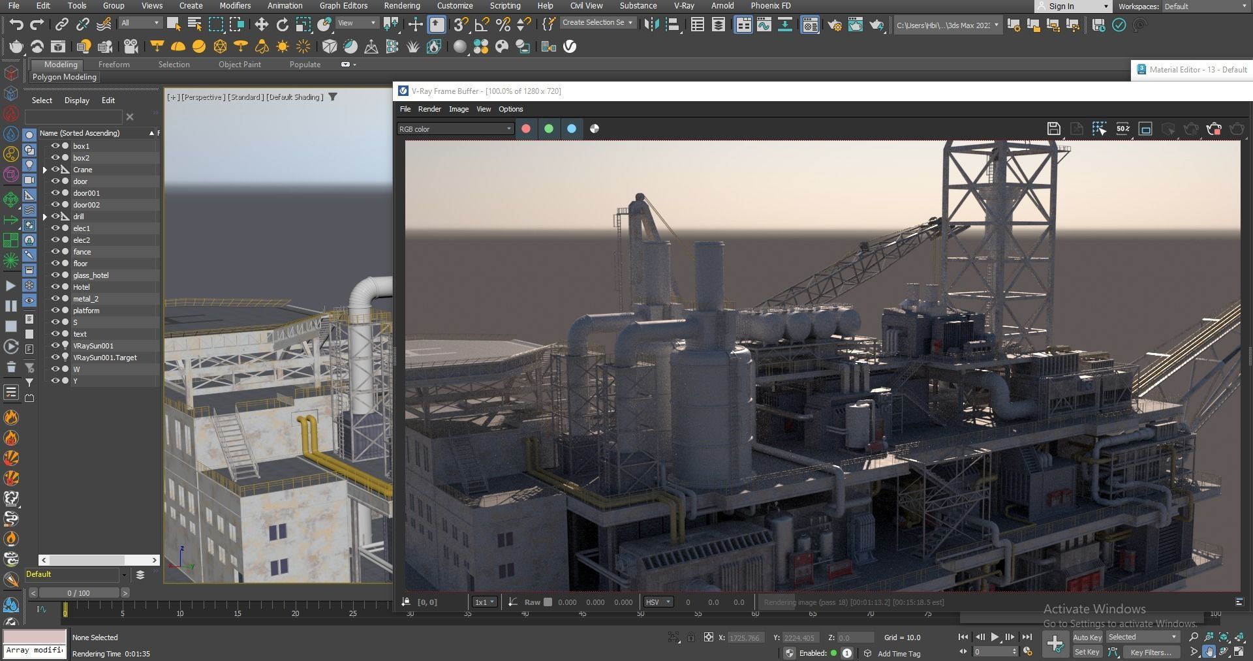Click the viewport filter funnel icon
The image size is (1253, 661).
click(x=333, y=97)
